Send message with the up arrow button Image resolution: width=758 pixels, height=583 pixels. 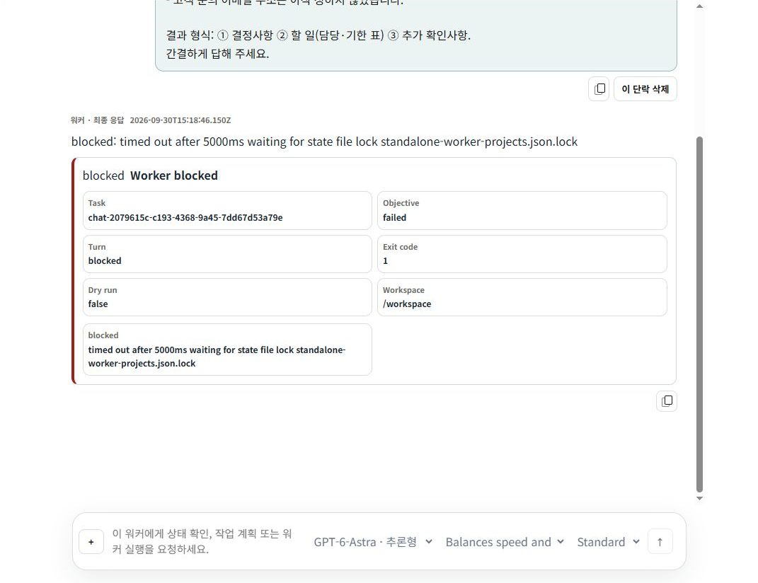click(660, 541)
